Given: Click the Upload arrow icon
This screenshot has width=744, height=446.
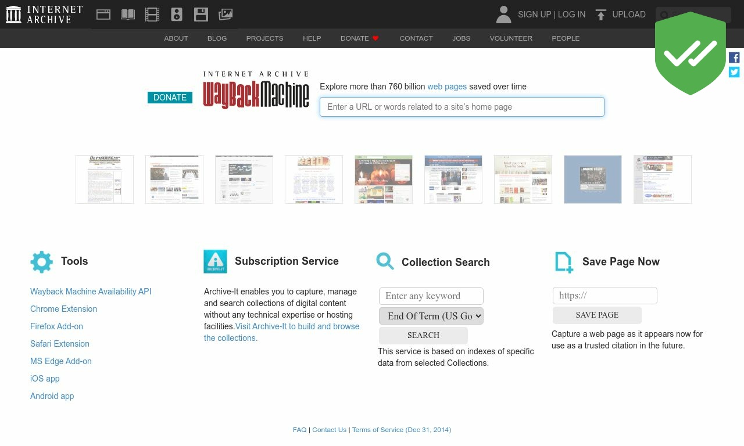Looking at the screenshot, I should click(x=601, y=15).
